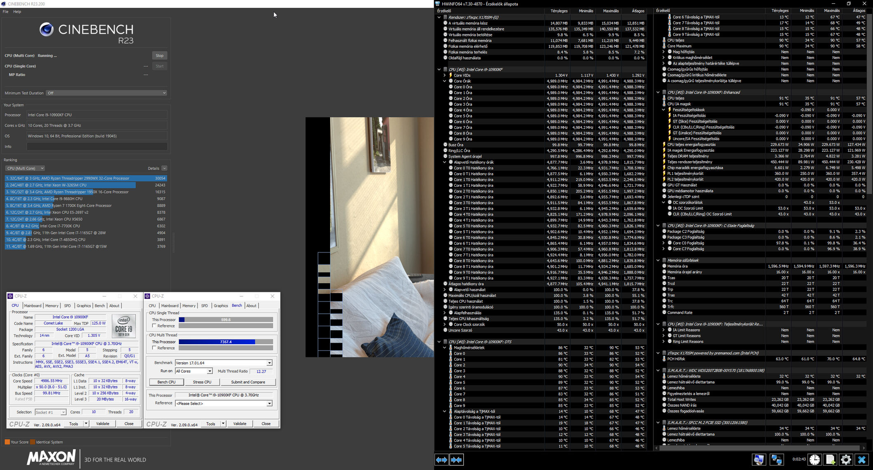
Task: Click the Cinebench Info input field
Action: click(97, 146)
